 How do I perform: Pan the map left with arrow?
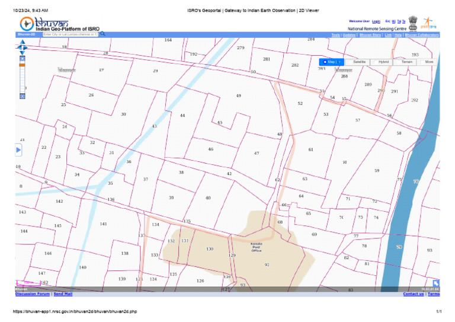(19, 48)
